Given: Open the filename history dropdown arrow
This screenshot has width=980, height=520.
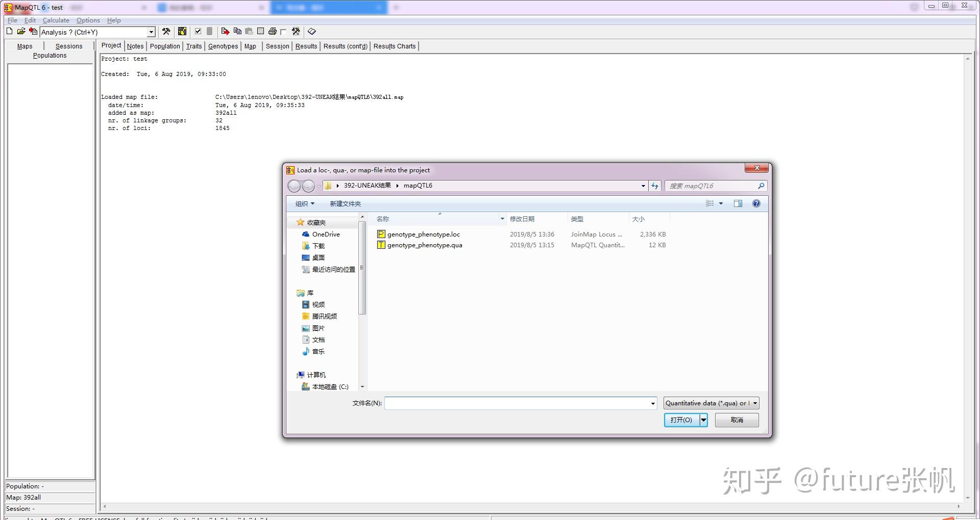Looking at the screenshot, I should point(652,403).
